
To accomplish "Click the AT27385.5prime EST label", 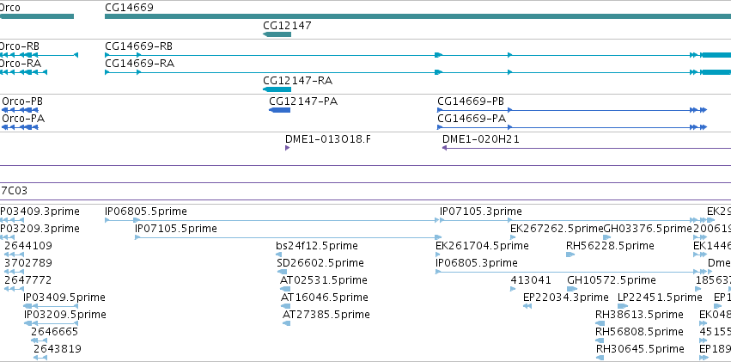I will (326, 315).
